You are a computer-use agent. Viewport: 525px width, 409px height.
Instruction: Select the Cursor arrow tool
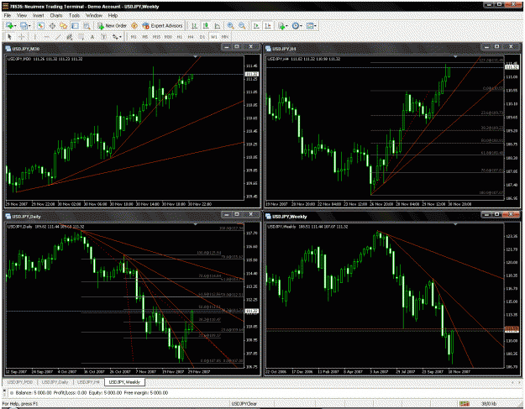pos(9,37)
